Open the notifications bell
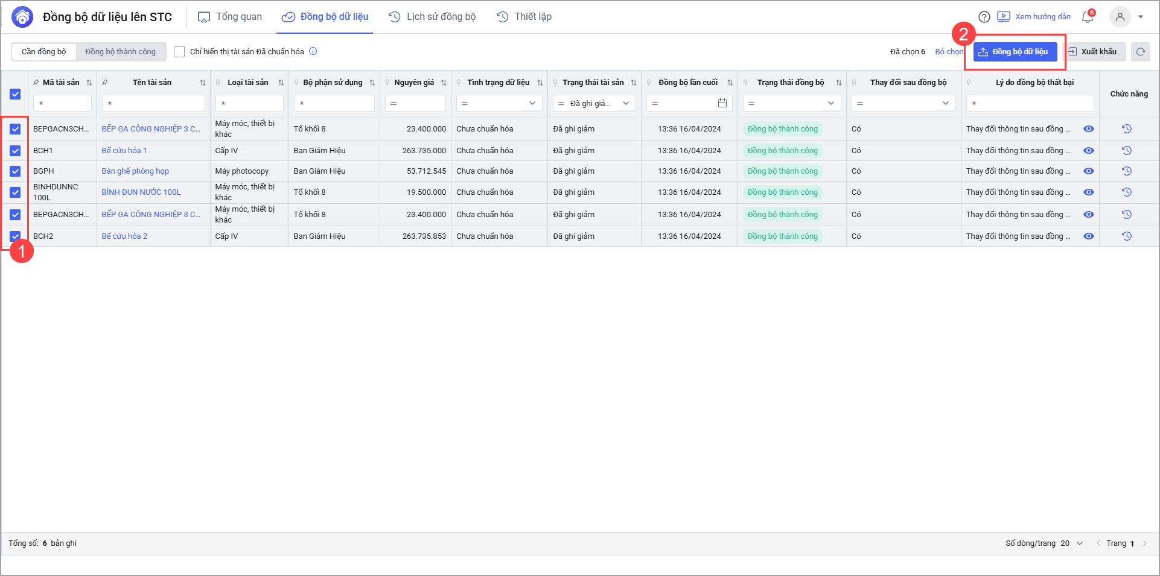 coord(1088,17)
